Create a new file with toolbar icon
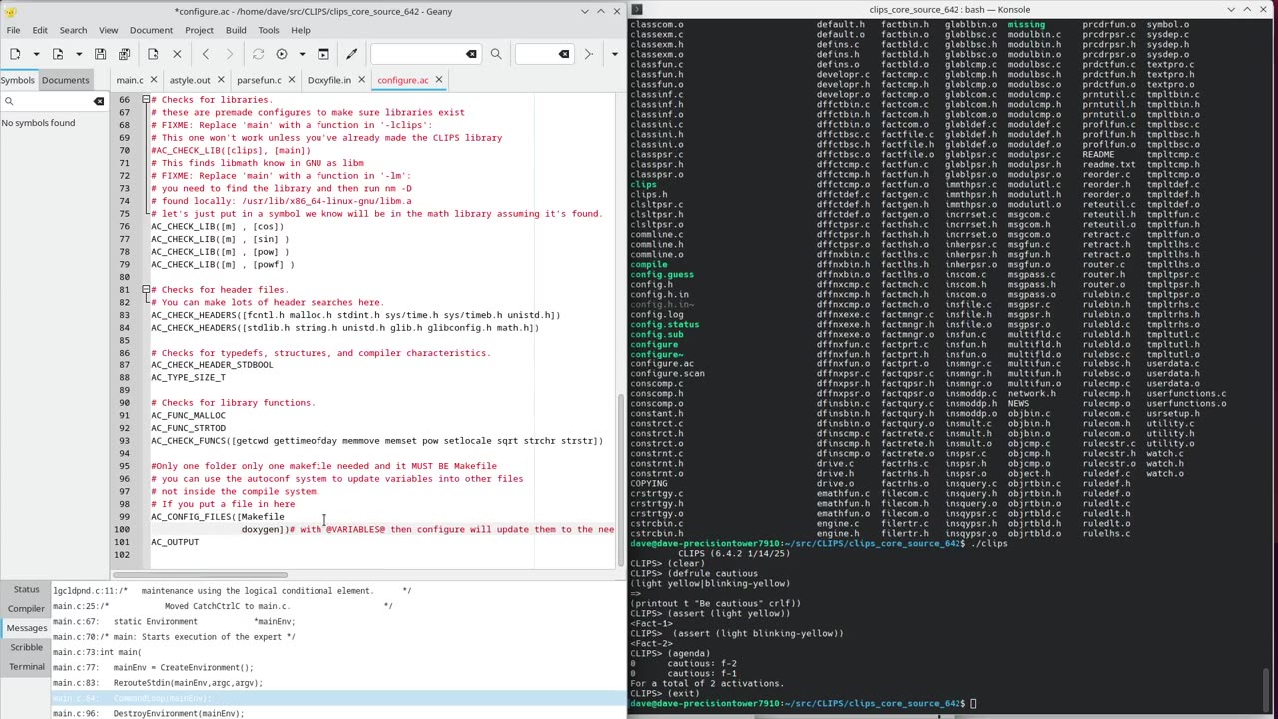 [x=15, y=54]
